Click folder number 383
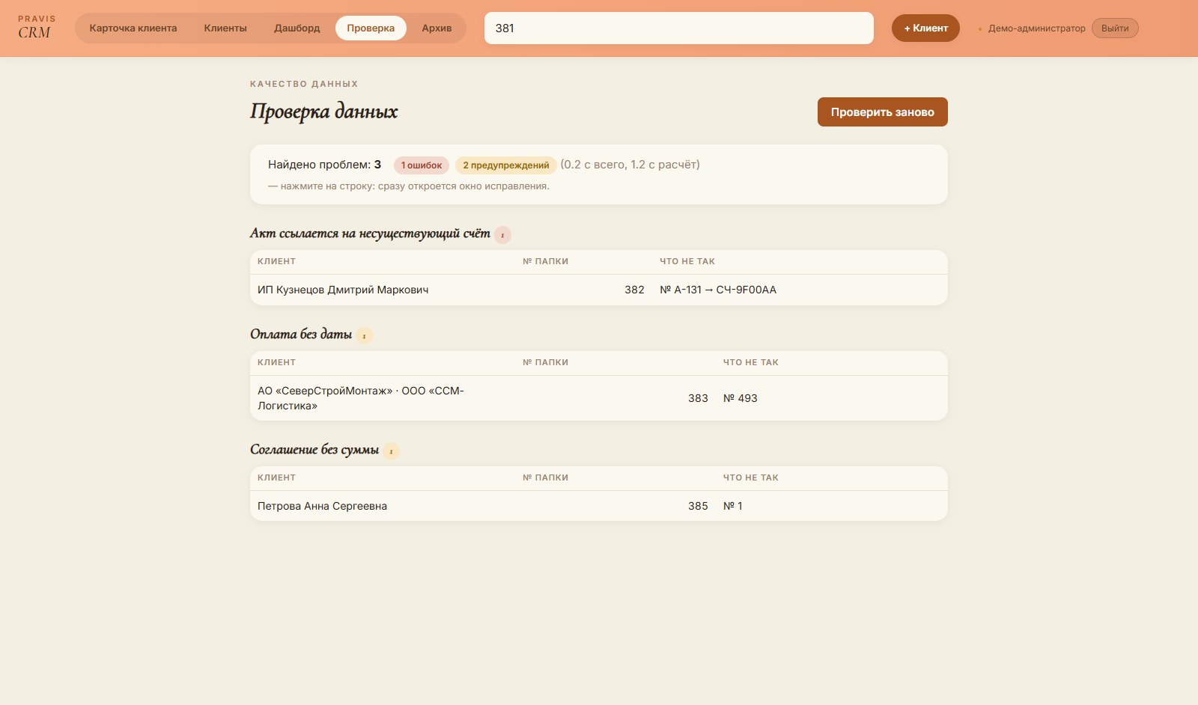Image resolution: width=1198 pixels, height=705 pixels. point(698,398)
